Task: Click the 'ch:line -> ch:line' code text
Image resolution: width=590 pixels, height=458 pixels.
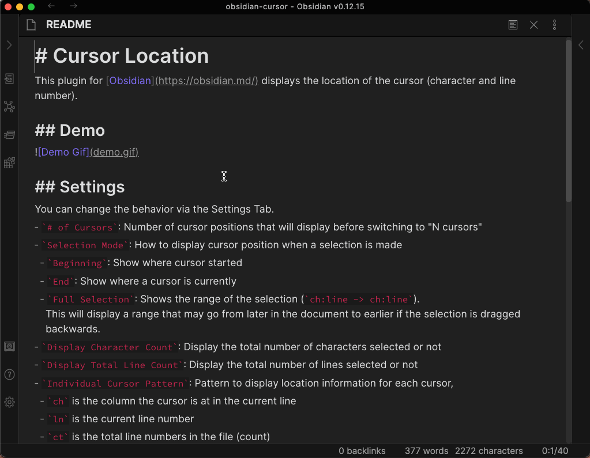Action: (359, 300)
